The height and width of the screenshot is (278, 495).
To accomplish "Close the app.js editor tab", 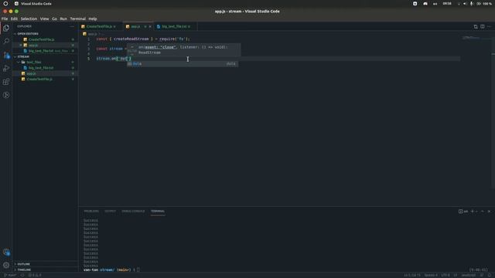I will coord(150,27).
